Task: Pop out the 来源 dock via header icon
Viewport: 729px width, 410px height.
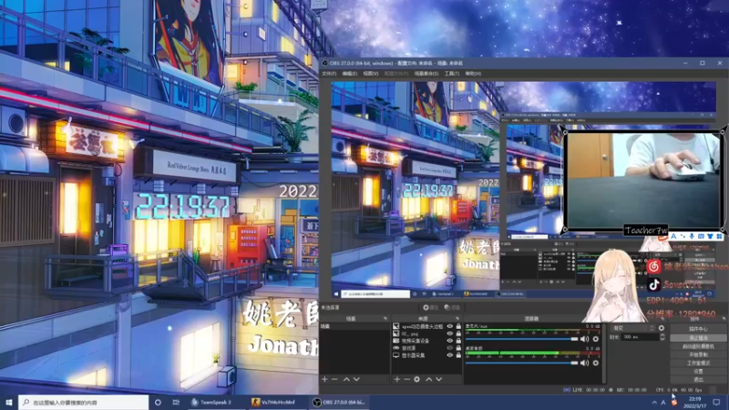Action: (457, 319)
